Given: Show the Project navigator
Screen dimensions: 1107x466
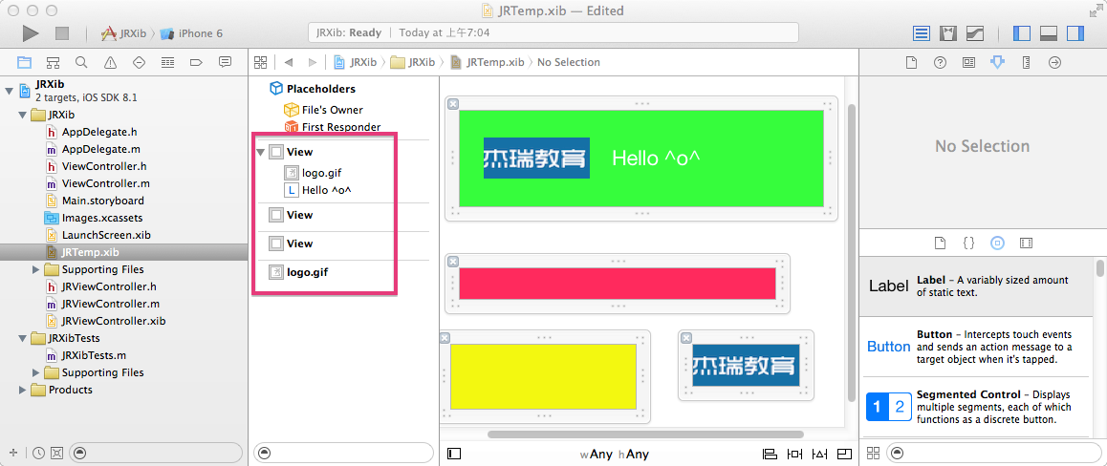Looking at the screenshot, I should pyautogui.click(x=24, y=62).
